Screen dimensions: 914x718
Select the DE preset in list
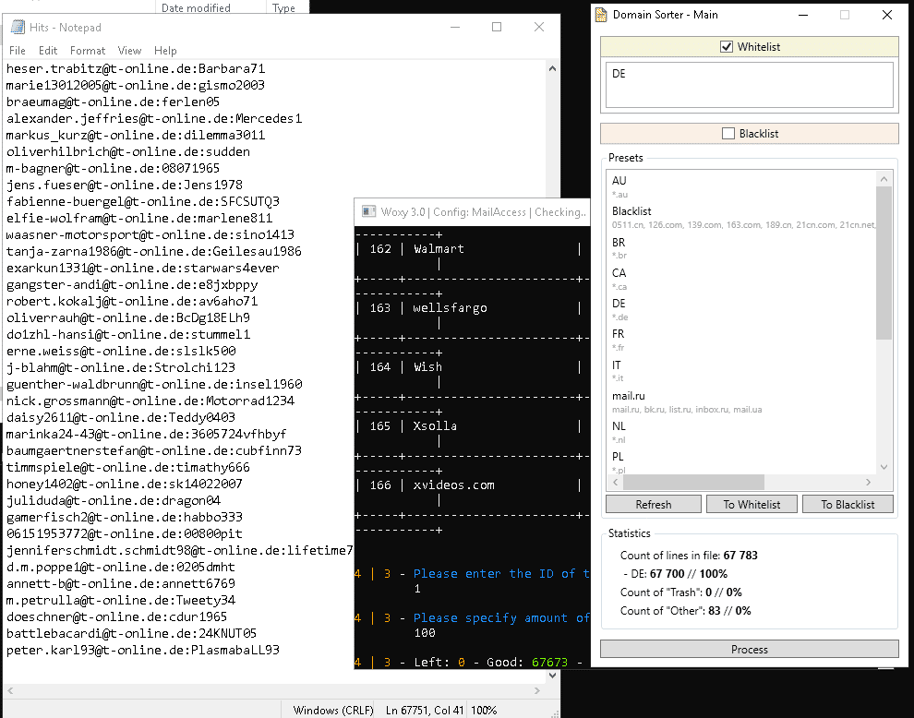[740, 309]
